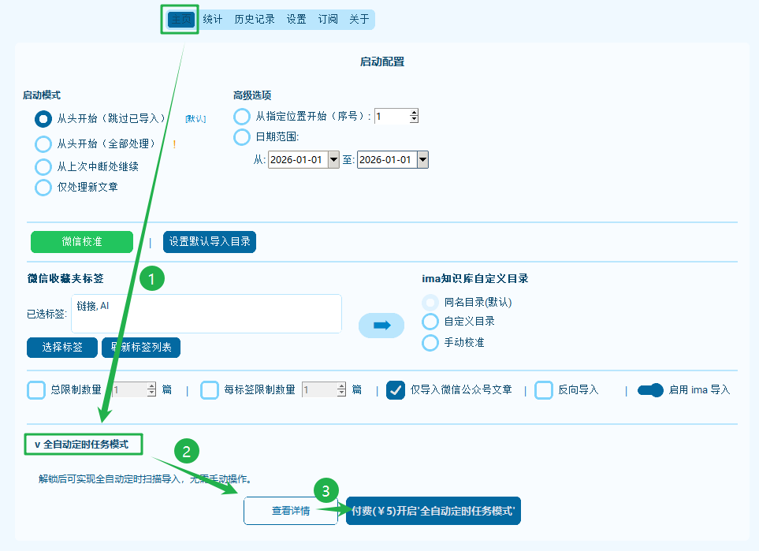Click the blue right-arrow transfer button
Screen dimensions: 759x551
[381, 326]
